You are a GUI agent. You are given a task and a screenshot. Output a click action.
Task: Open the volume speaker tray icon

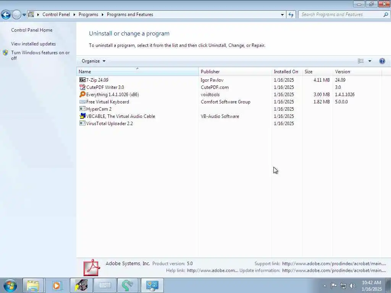(x=352, y=286)
